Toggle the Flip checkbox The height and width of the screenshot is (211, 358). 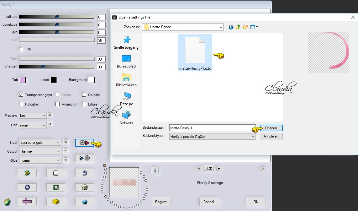(21, 49)
